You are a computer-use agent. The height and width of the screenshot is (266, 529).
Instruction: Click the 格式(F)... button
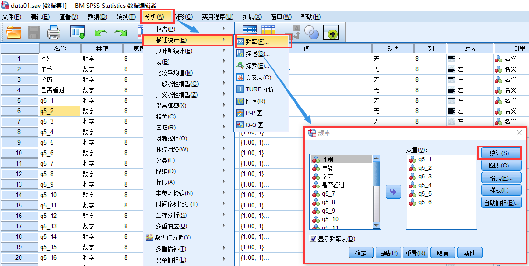501,178
